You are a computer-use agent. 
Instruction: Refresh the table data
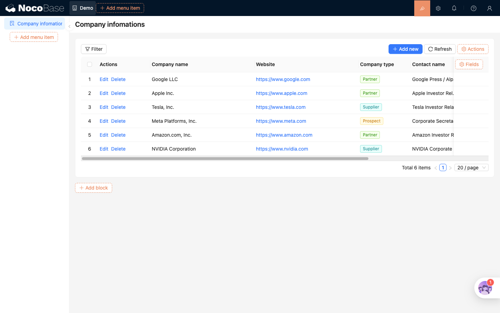click(440, 49)
